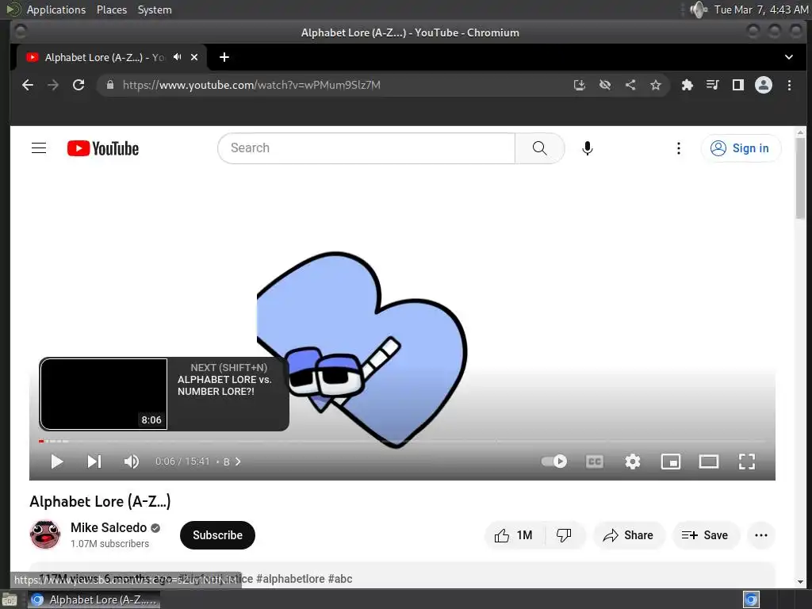Go to the YouTube home logo
Image resolution: width=812 pixels, height=609 pixels.
pos(103,148)
